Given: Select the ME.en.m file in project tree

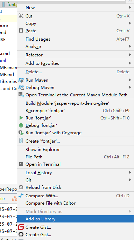Looking at the screenshot, I should (x=8, y=67).
